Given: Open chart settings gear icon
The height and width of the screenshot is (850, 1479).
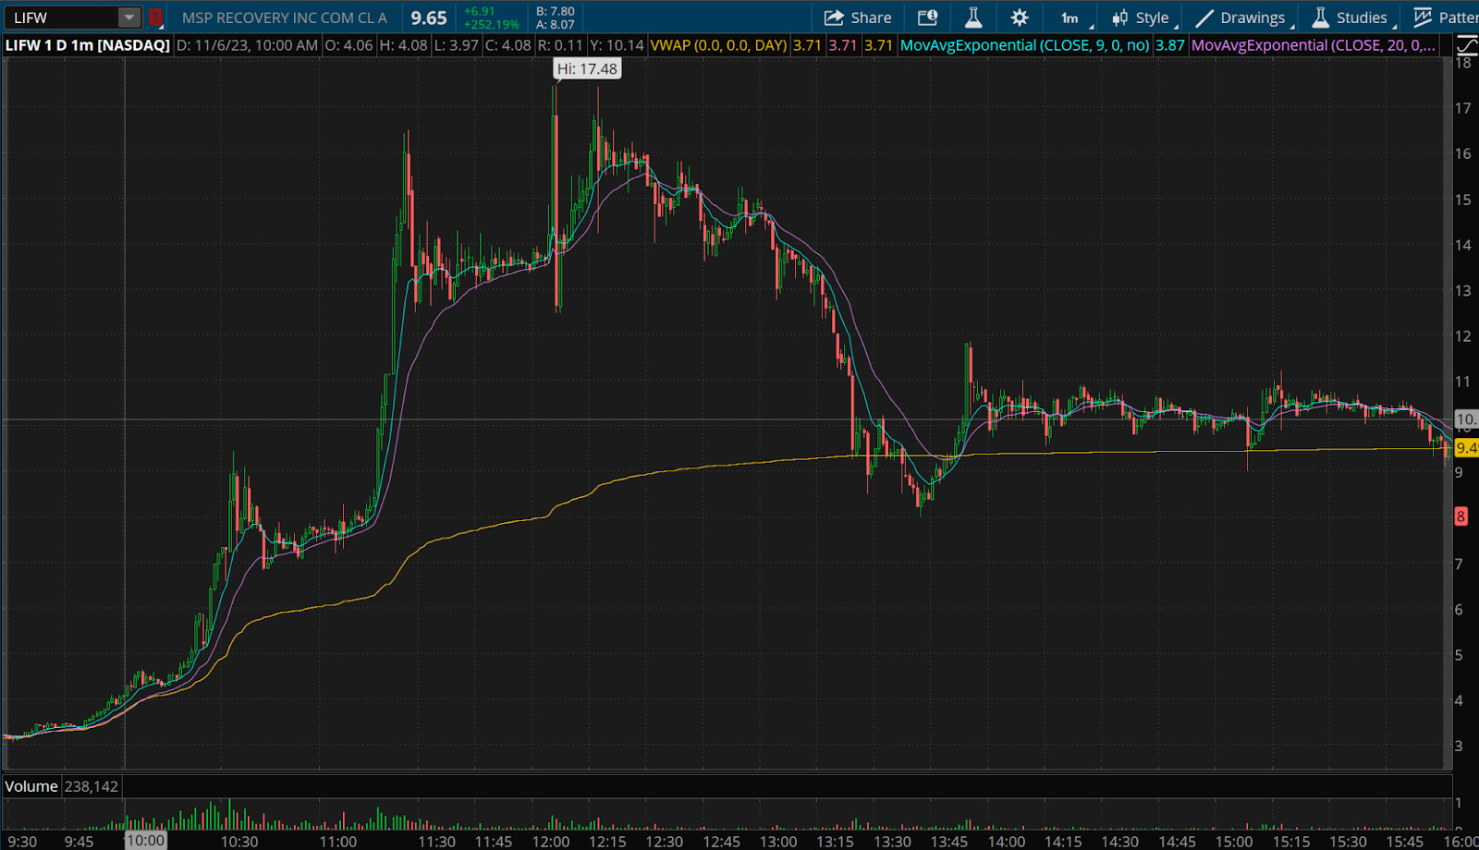Looking at the screenshot, I should click(1020, 18).
